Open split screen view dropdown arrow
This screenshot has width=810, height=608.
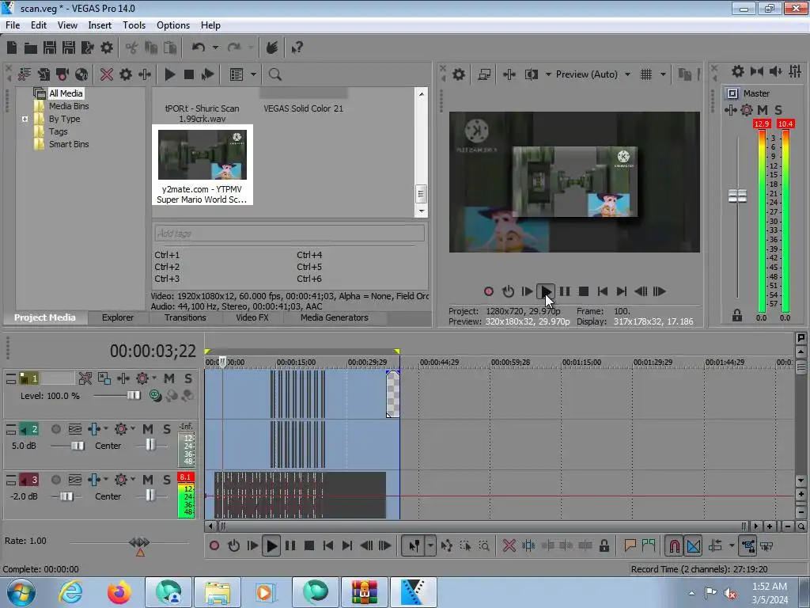click(548, 74)
